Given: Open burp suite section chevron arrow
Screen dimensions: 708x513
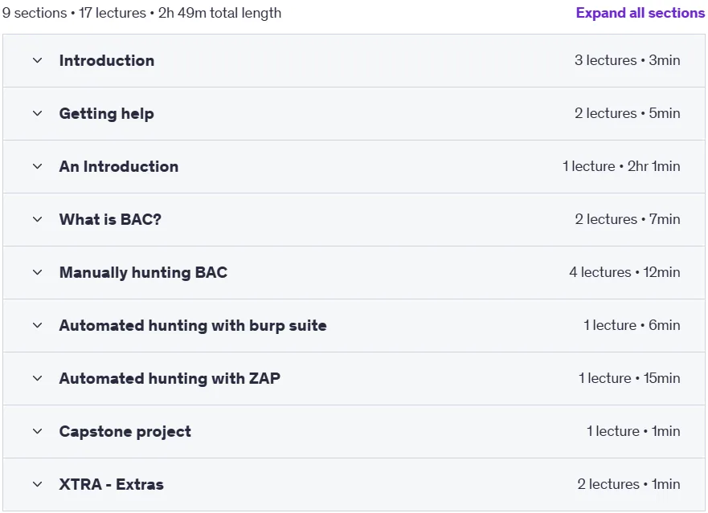Looking at the screenshot, I should (38, 325).
